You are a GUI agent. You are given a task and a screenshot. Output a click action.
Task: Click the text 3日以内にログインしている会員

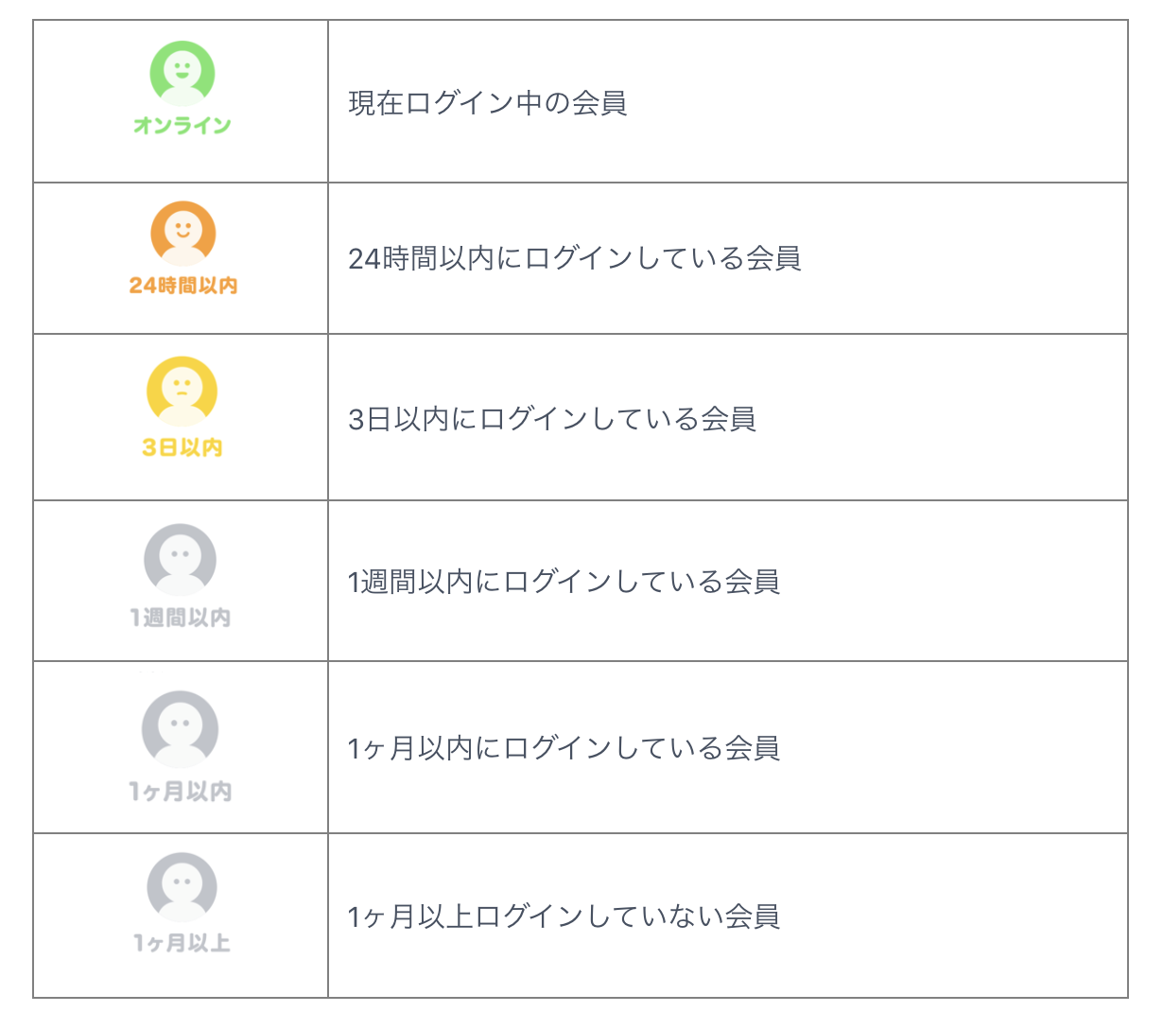tap(552, 418)
